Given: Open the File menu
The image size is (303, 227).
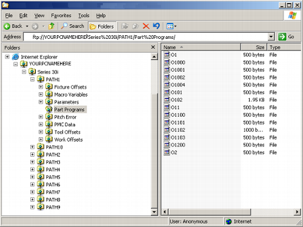Looking at the screenshot, I should pos(8,15).
